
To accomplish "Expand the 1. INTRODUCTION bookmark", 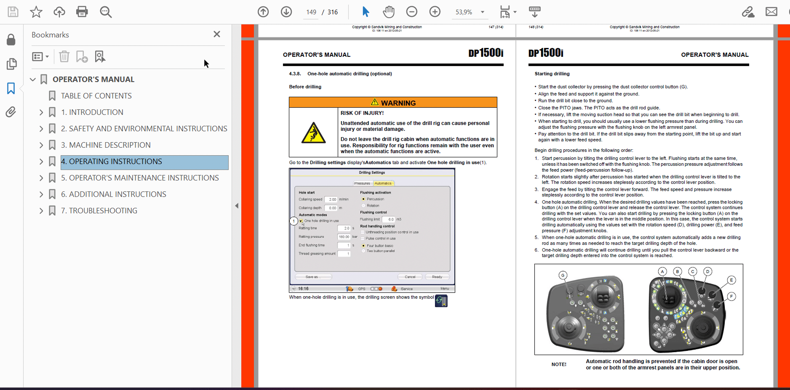I will click(41, 112).
